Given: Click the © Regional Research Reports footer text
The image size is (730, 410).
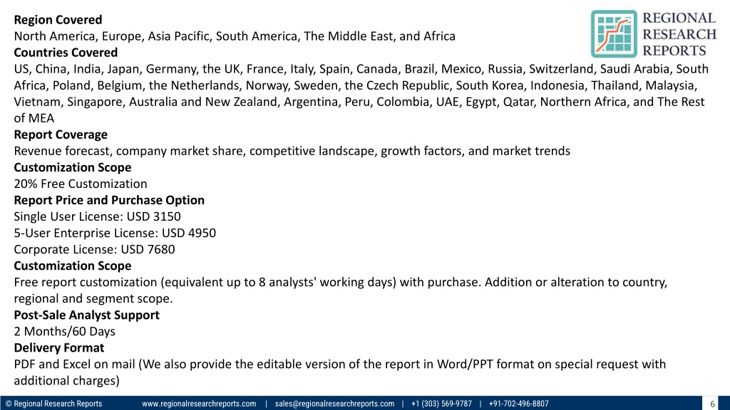Looking at the screenshot, I should 53,404.
